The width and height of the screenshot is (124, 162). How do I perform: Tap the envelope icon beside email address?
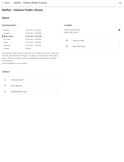click(x=5, y=91)
